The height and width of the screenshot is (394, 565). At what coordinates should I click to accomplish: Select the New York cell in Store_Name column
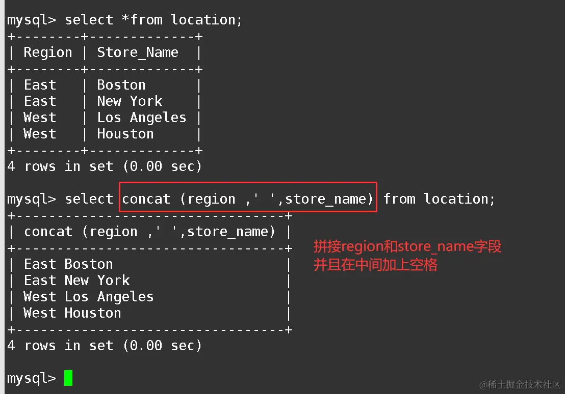click(130, 101)
